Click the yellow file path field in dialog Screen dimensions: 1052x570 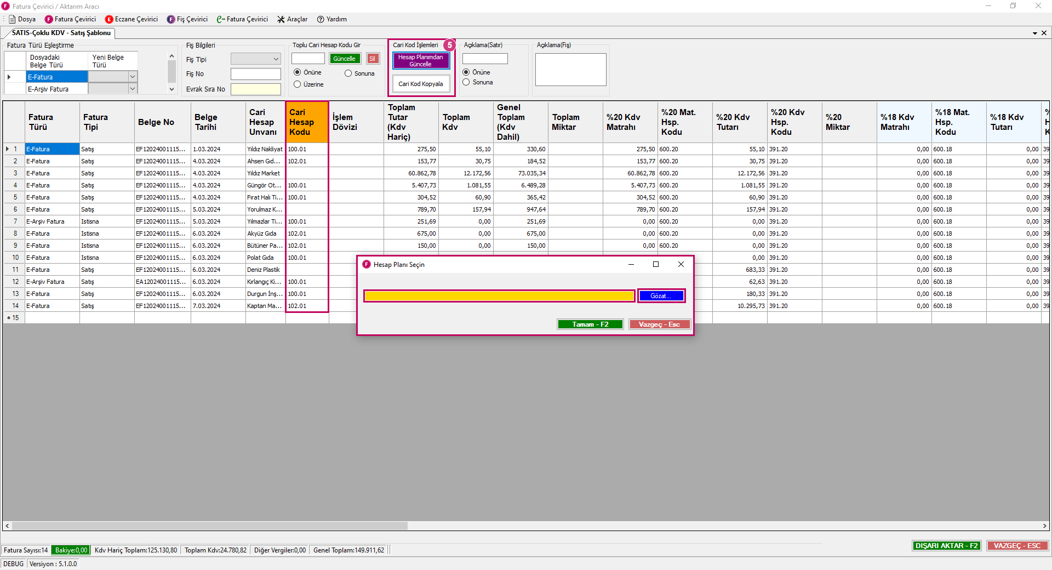[x=499, y=296]
